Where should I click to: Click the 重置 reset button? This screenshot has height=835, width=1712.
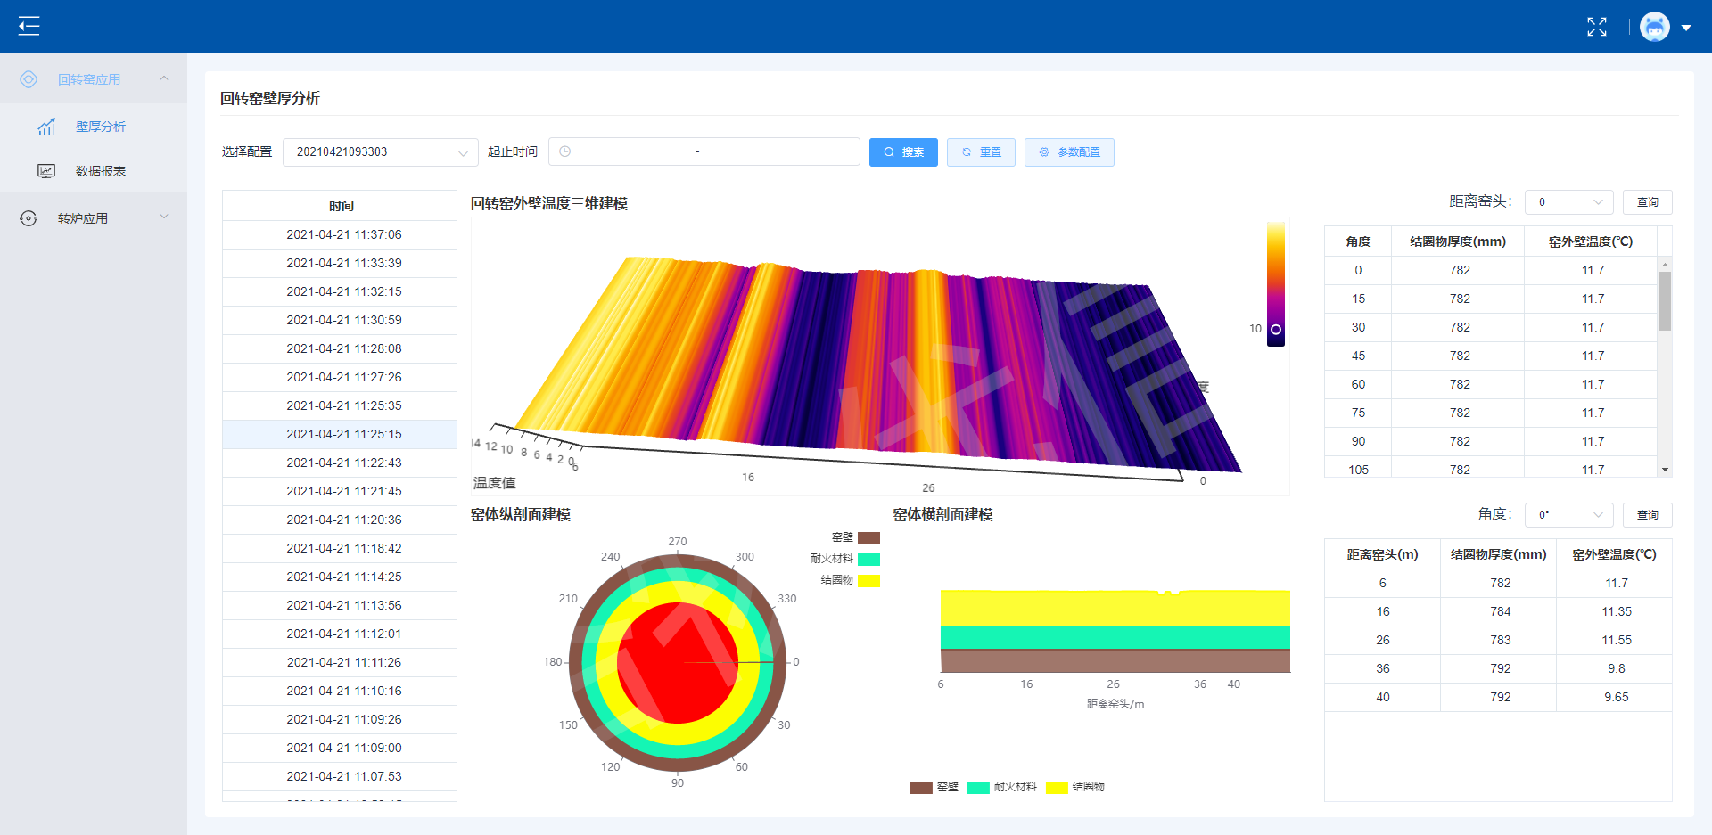coord(981,152)
